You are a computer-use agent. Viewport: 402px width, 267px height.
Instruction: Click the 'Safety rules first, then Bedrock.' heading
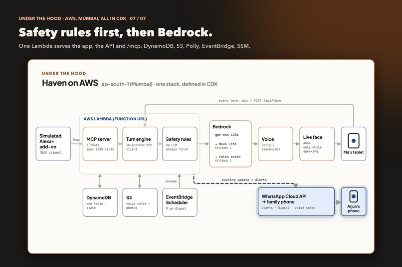click(116, 32)
